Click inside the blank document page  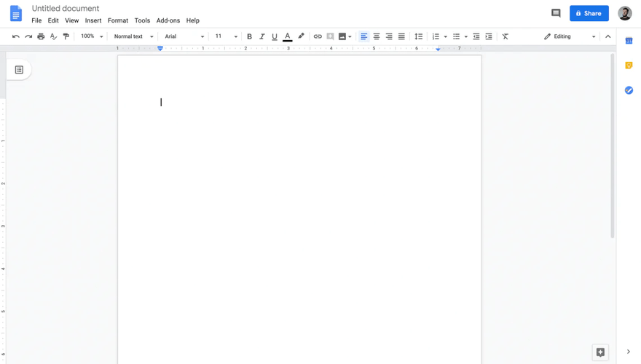click(x=299, y=210)
